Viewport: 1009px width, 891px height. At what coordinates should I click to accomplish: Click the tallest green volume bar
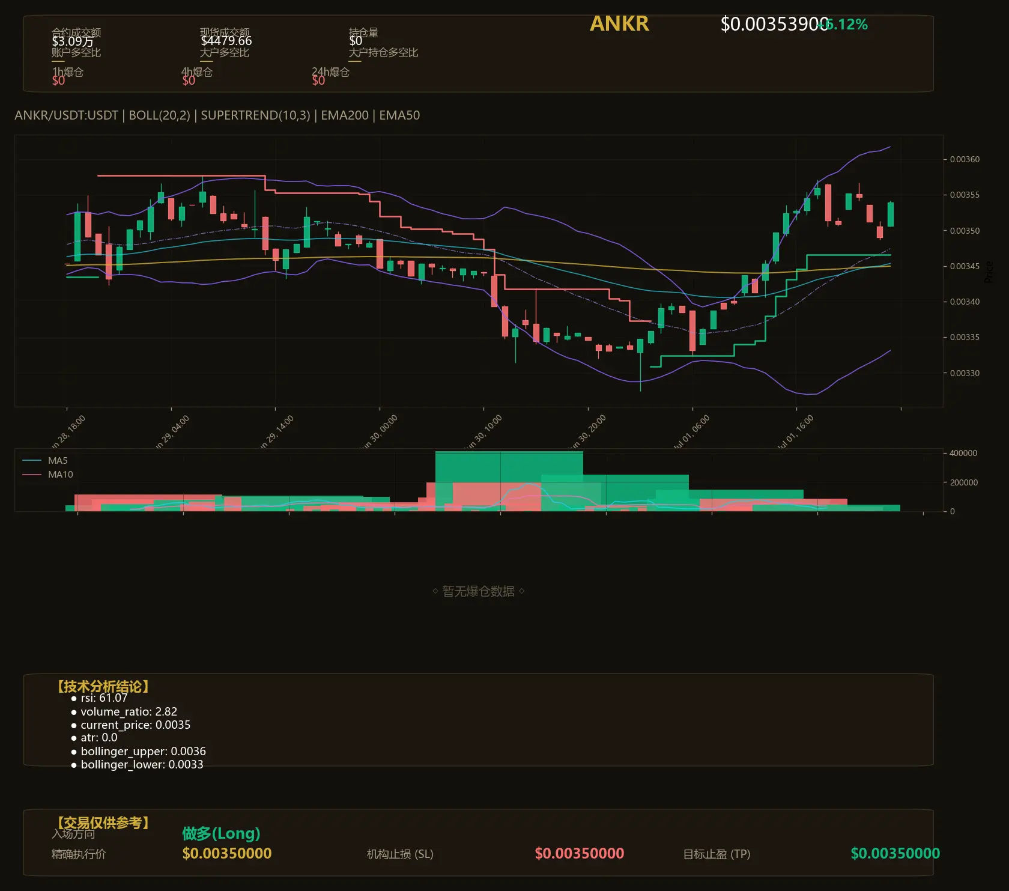509,466
